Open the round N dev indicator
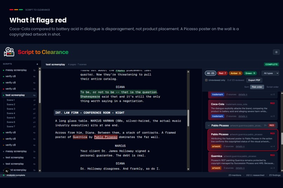Image resolution: width=283 pixels, height=188 pixels. [7, 171]
